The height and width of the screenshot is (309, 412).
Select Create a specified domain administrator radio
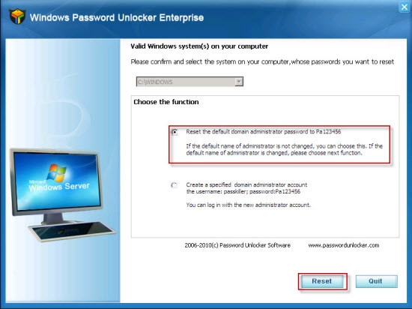point(174,185)
